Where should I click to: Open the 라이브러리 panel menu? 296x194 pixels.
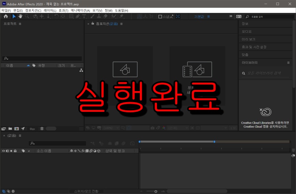[288, 63]
